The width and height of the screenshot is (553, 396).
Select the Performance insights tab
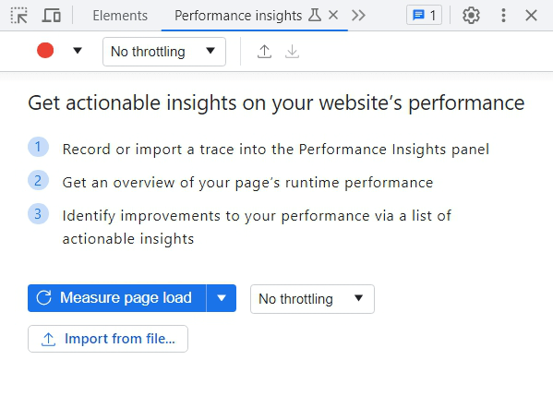[x=238, y=16]
